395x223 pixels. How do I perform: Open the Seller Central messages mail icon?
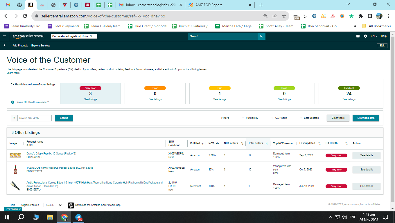358,36
